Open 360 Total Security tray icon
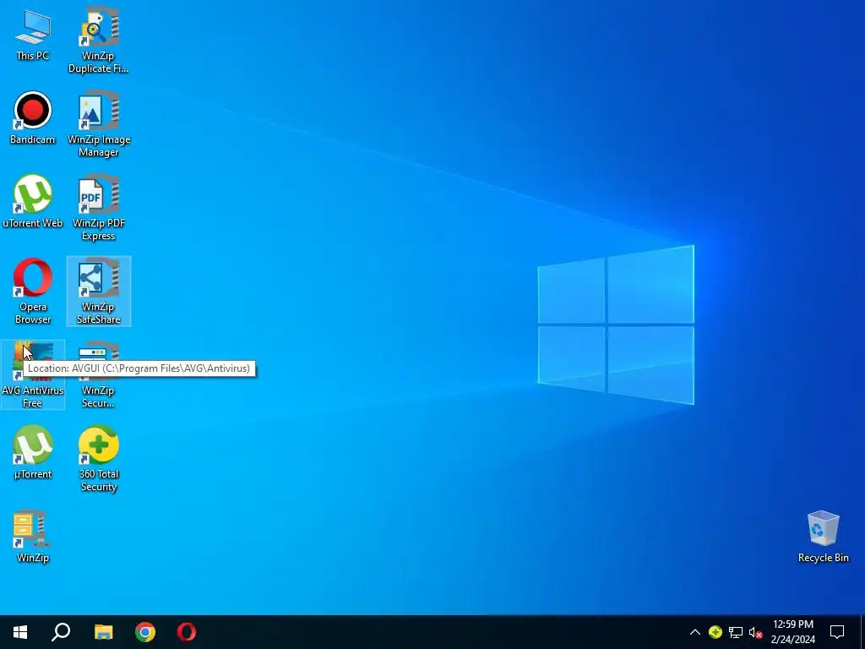The image size is (865, 649). 715,632
